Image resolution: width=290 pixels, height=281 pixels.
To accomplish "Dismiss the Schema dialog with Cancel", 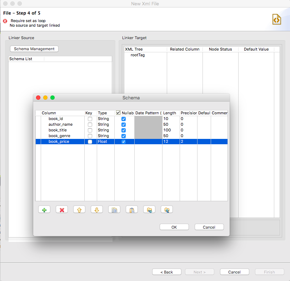I will pos(209,227).
